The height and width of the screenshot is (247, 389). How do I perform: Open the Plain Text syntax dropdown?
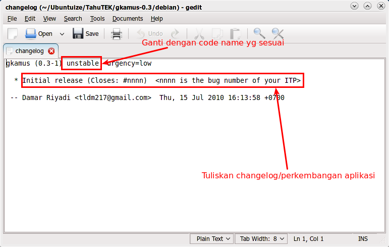(213, 238)
